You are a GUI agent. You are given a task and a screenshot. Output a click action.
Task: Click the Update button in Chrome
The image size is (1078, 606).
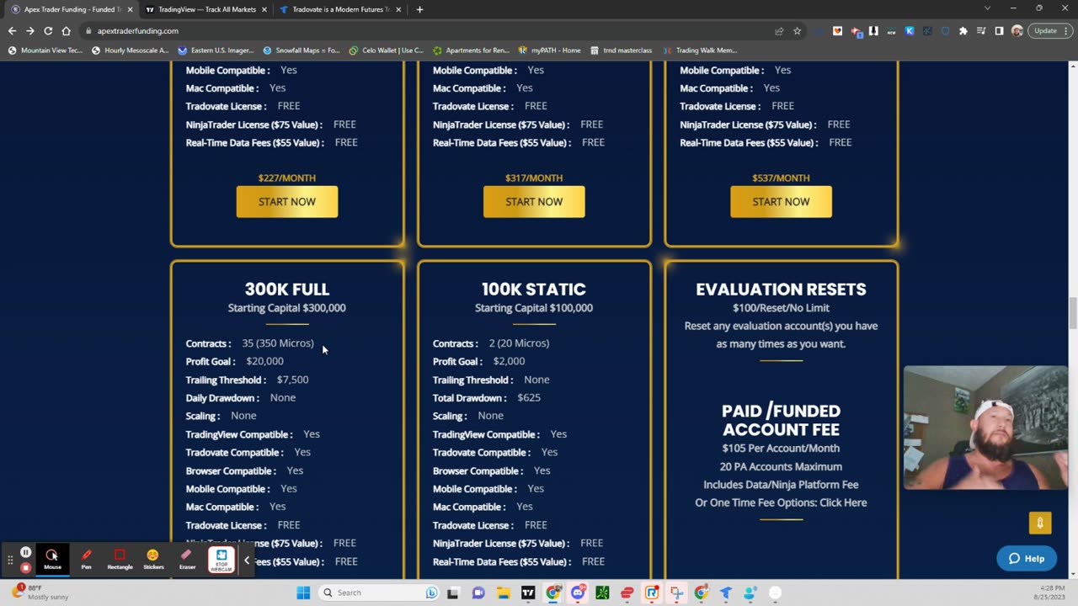pyautogui.click(x=1045, y=31)
